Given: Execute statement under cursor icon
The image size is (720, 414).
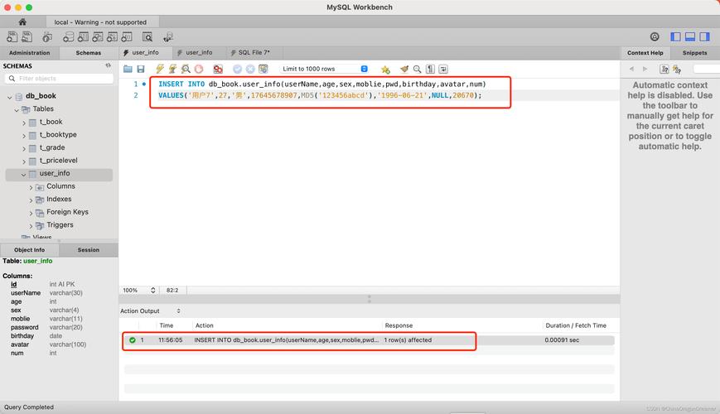Looking at the screenshot, I should pyautogui.click(x=172, y=69).
